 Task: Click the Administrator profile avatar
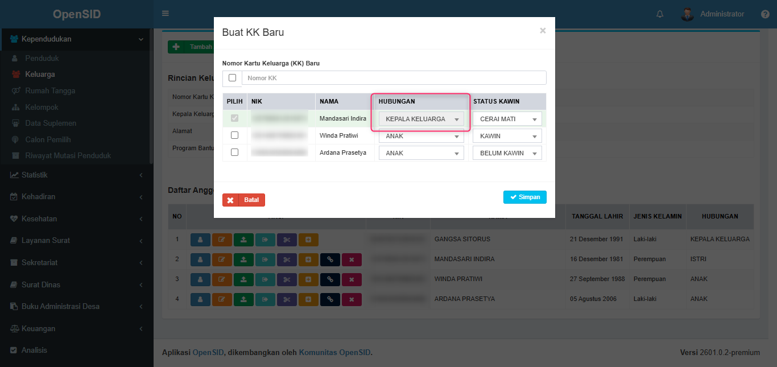click(687, 14)
